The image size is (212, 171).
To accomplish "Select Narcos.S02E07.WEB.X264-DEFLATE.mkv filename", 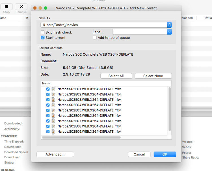I will [89, 121].
